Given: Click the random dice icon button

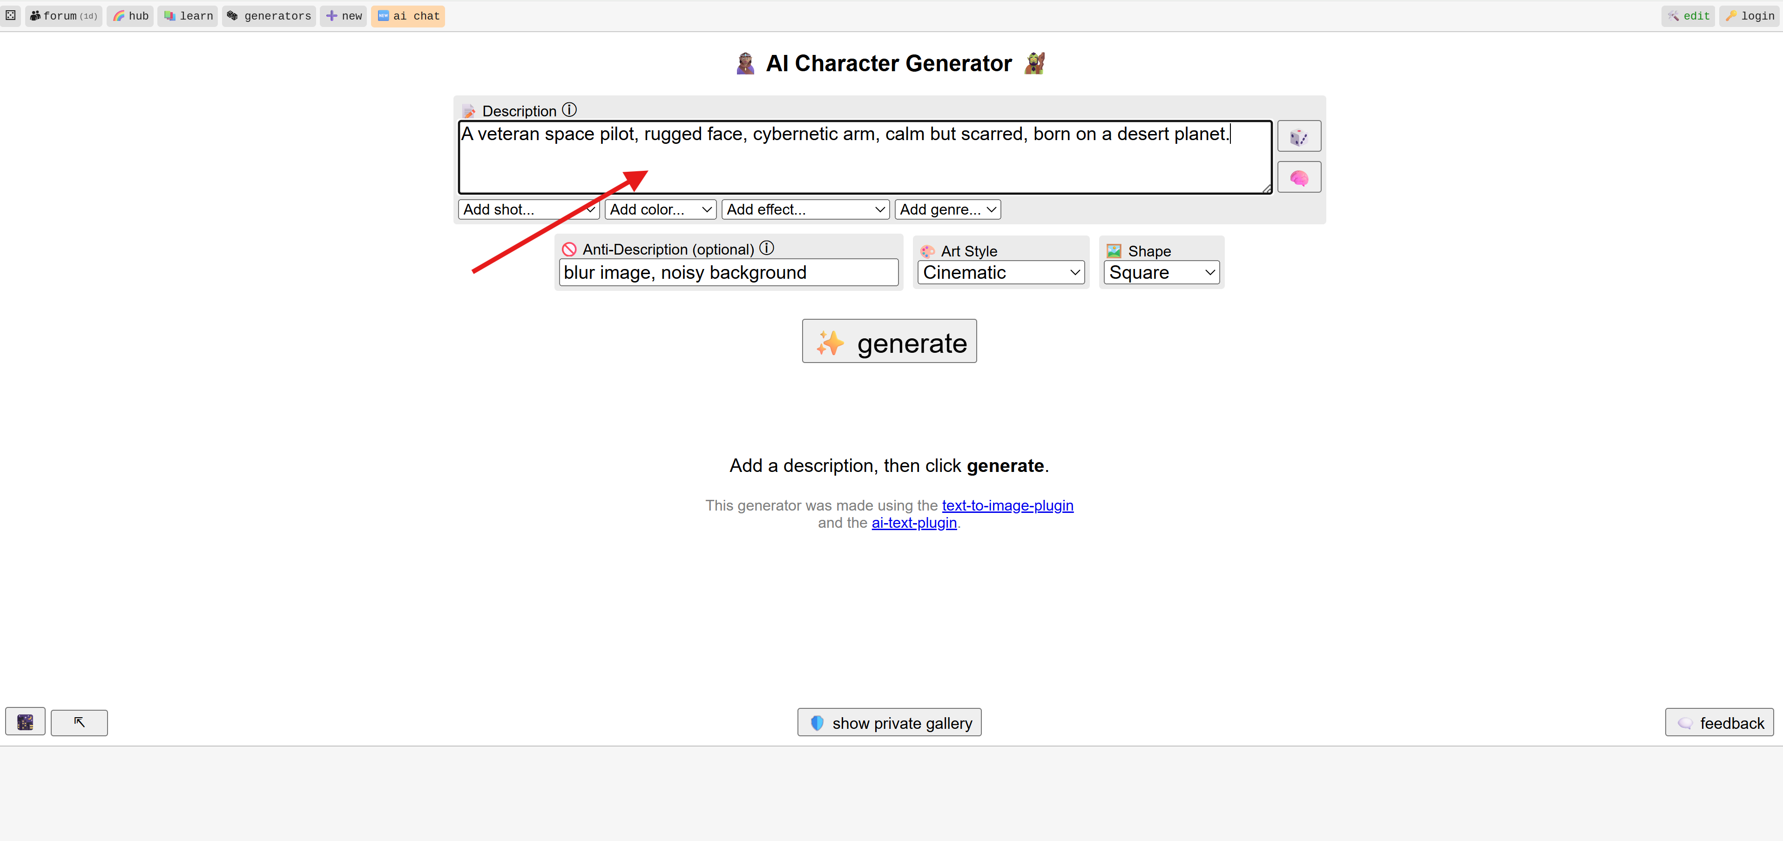Looking at the screenshot, I should pos(1298,136).
